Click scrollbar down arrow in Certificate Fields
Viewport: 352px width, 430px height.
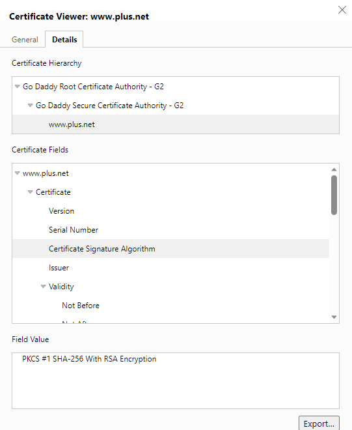(334, 317)
